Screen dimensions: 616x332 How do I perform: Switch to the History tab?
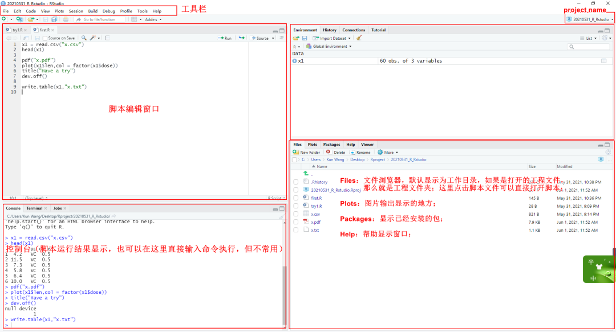click(x=330, y=30)
